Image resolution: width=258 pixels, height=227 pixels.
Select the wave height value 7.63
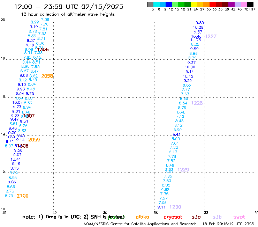click(185, 94)
